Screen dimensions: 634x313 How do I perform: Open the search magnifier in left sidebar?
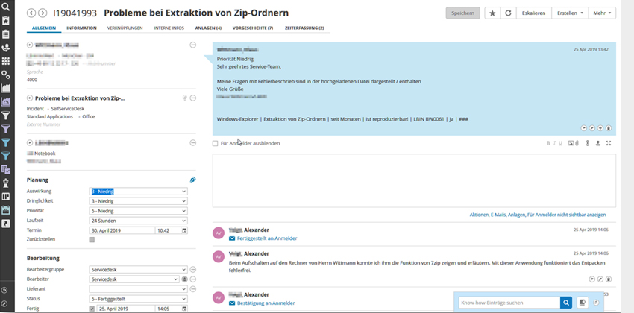(6, 7)
